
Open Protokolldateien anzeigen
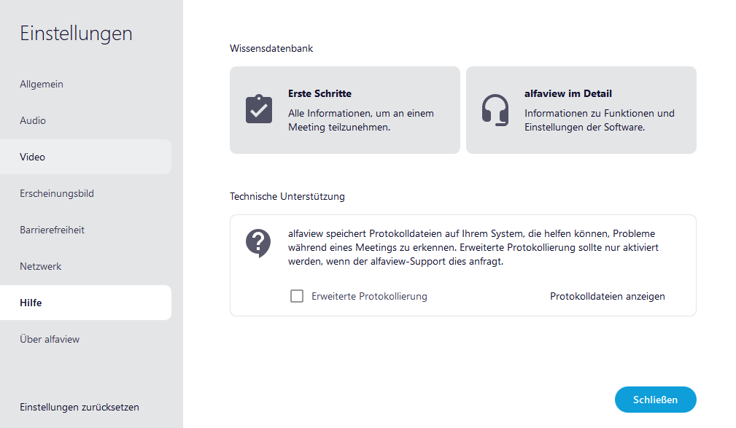[607, 296]
